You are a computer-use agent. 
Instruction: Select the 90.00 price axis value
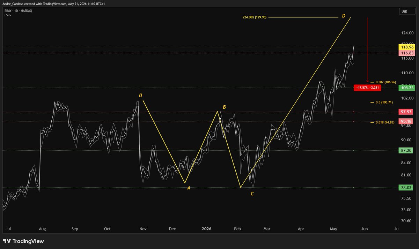[x=406, y=140]
